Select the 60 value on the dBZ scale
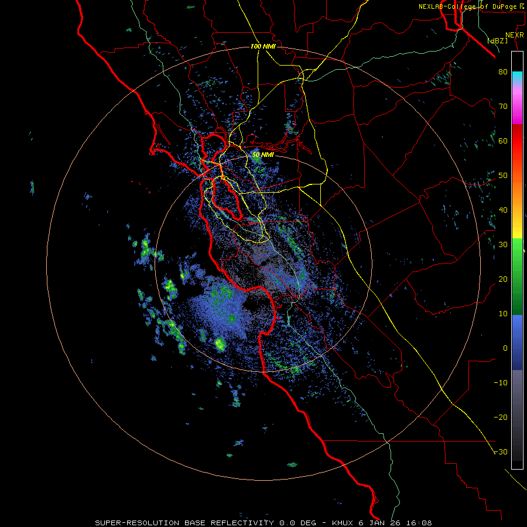This screenshot has height=527, width=527. point(503,141)
